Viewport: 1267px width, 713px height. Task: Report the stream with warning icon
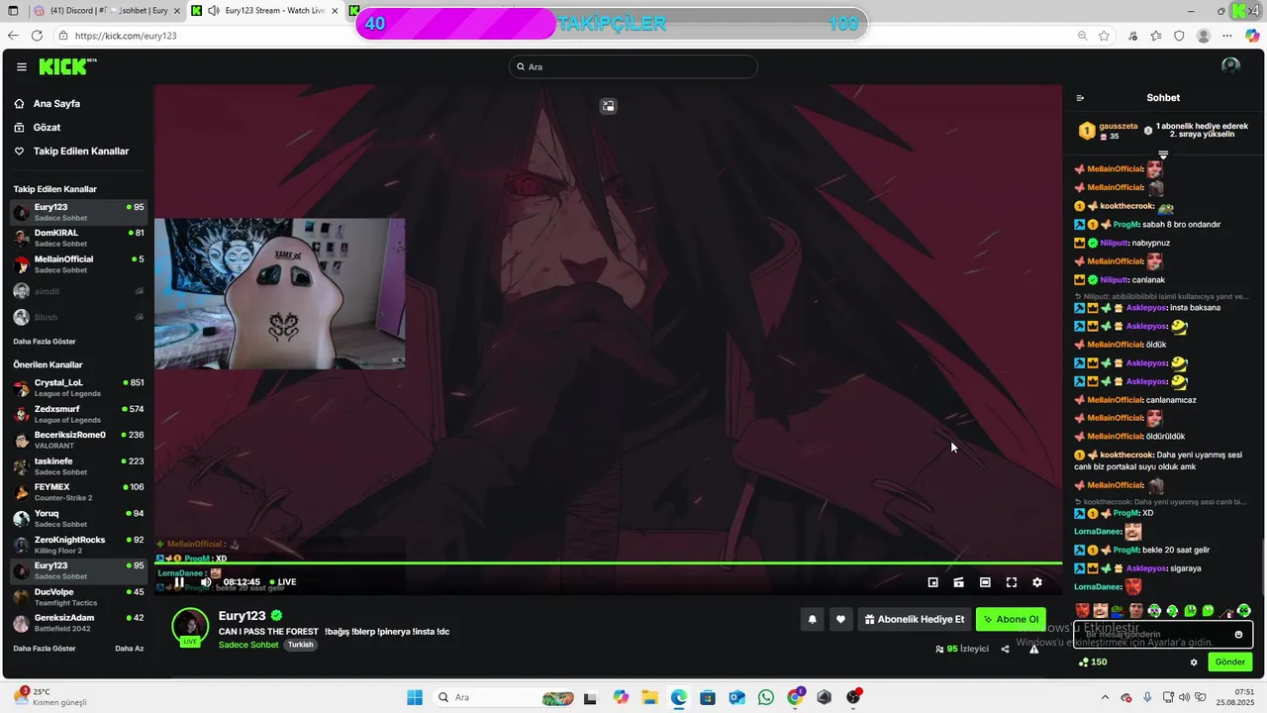(1033, 650)
